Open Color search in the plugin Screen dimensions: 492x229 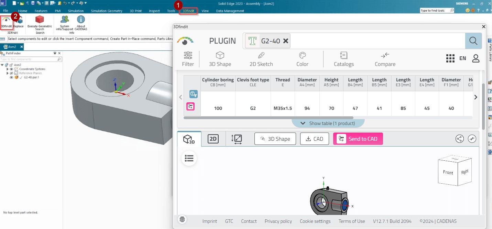(302, 59)
